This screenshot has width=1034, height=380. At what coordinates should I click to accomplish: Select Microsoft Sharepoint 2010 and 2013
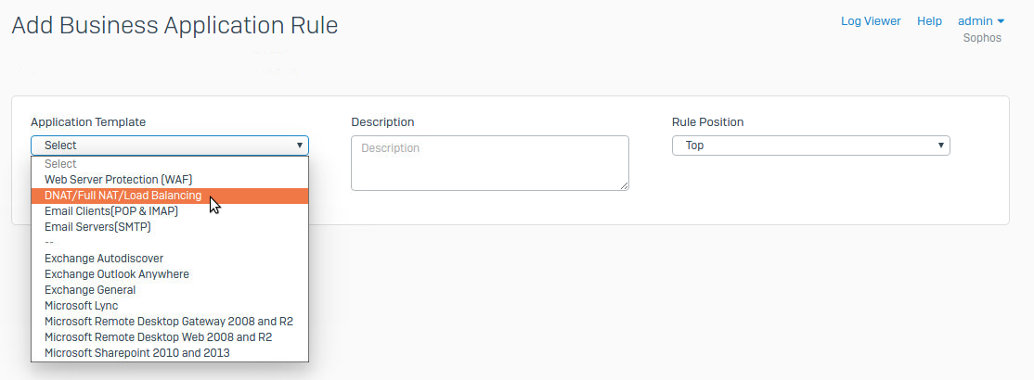[137, 353]
